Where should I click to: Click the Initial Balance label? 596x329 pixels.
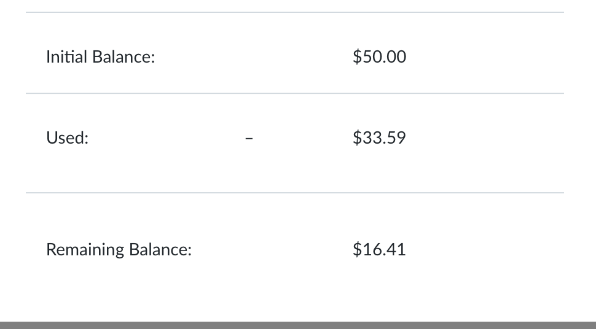click(x=100, y=57)
